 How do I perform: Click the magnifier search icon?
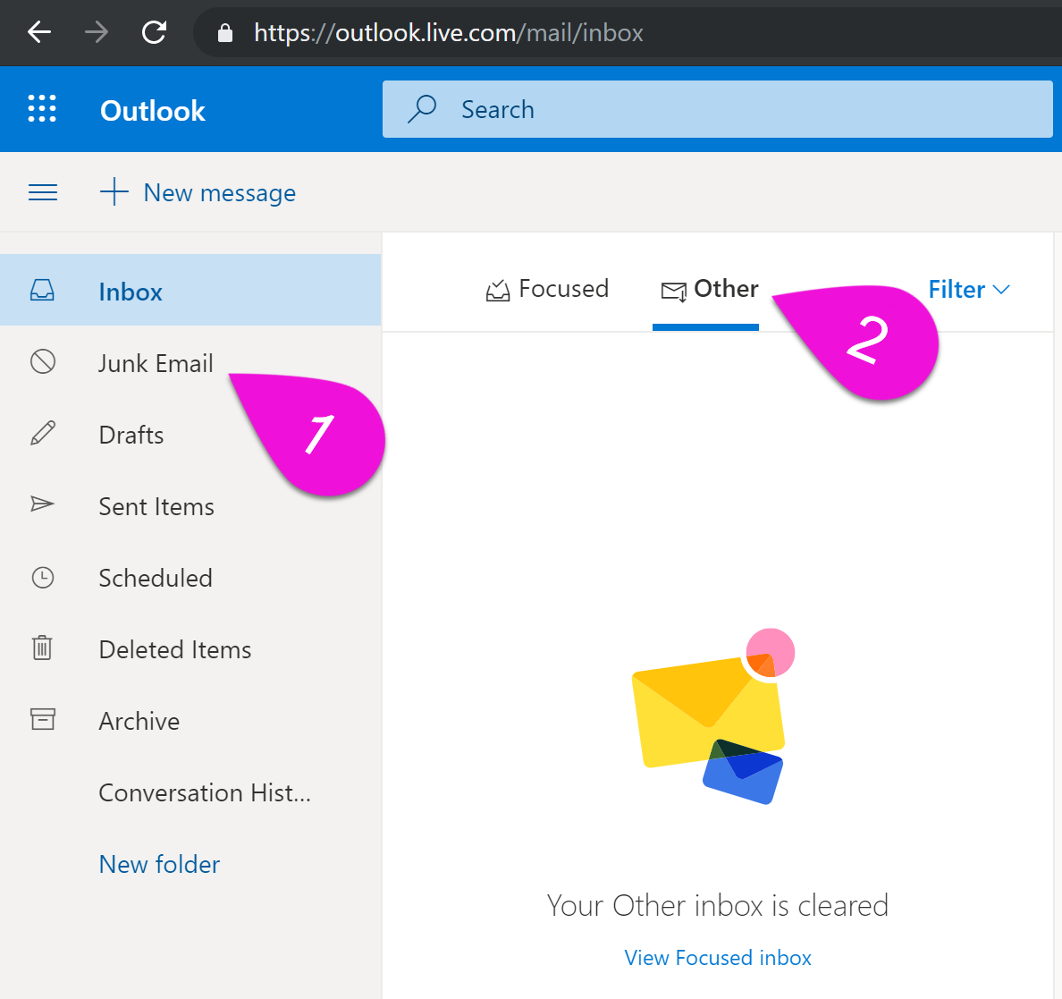pyautogui.click(x=422, y=109)
